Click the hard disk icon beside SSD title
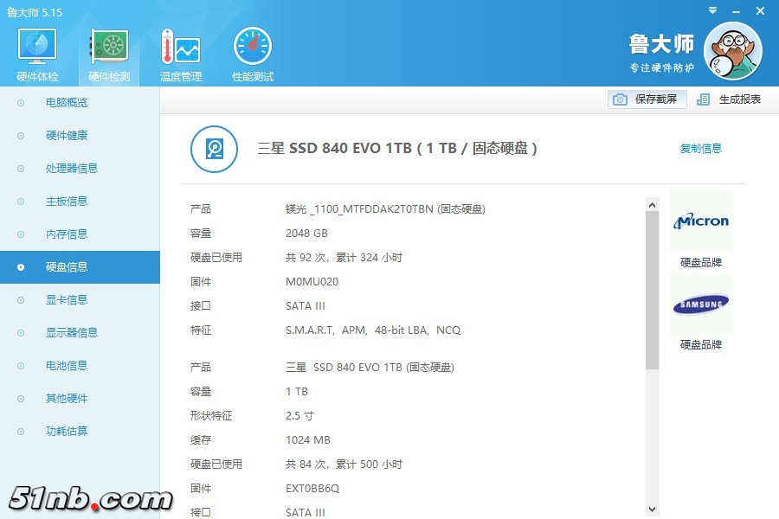Screen dimensions: 779x519 214,149
